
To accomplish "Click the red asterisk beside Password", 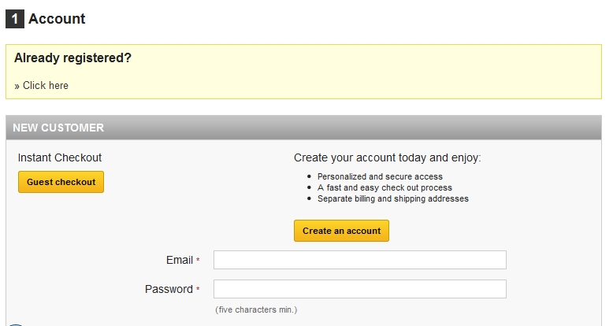I will (198, 290).
